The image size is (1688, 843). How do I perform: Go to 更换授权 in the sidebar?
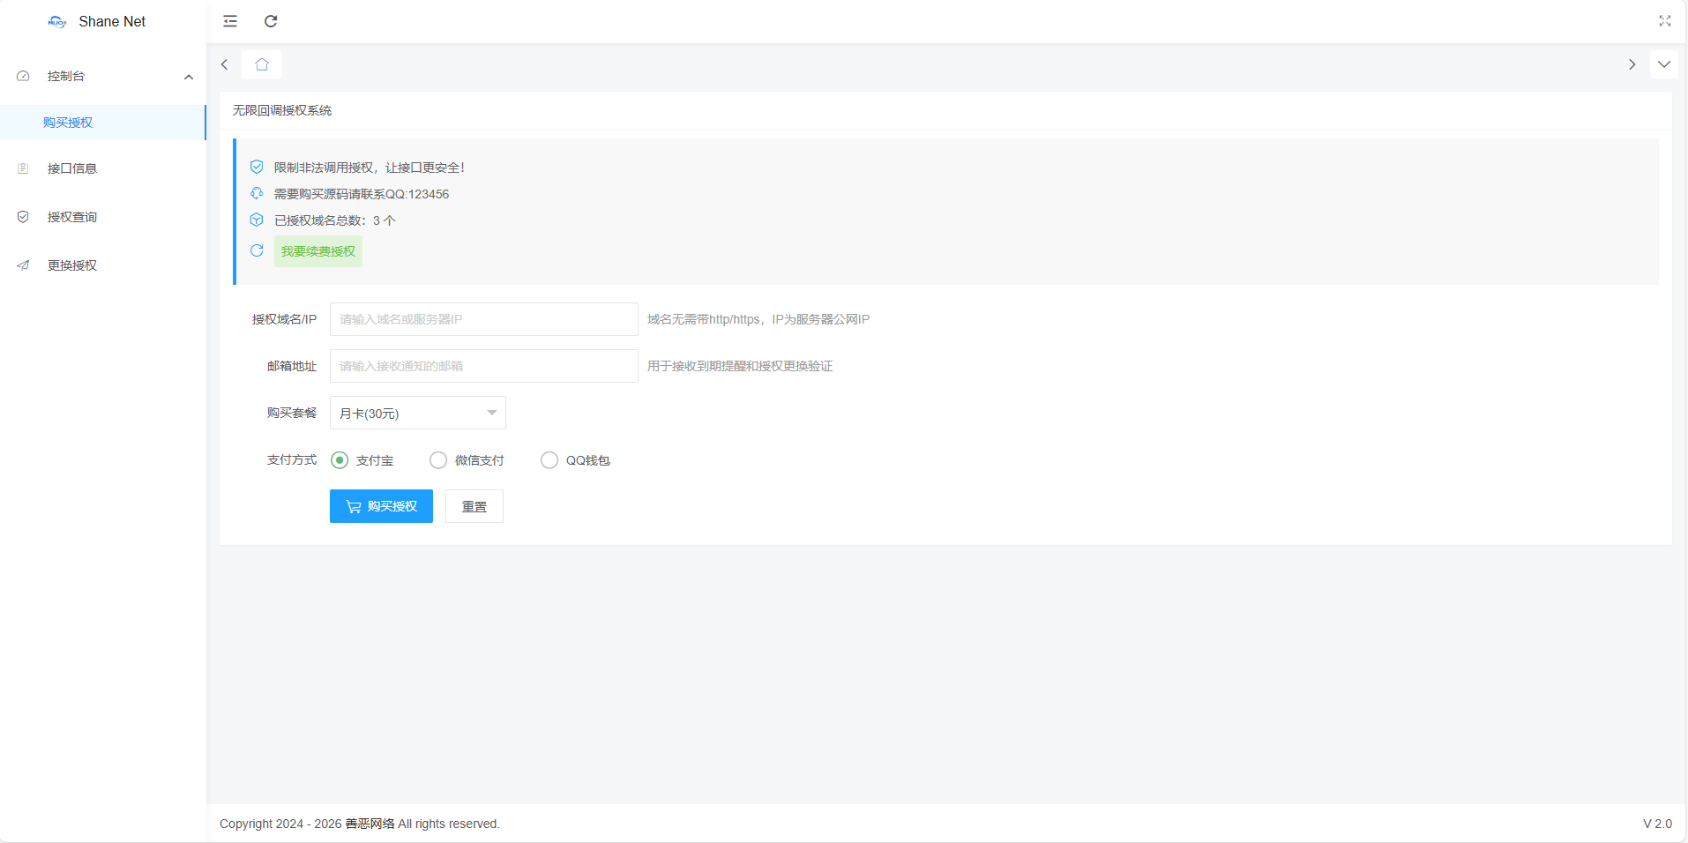point(72,265)
